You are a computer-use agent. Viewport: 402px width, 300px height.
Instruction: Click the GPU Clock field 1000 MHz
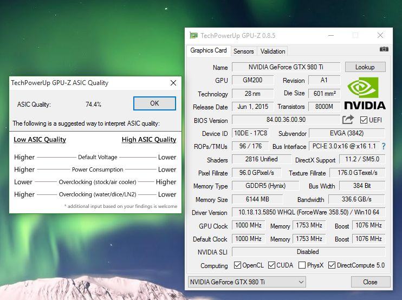pos(249,225)
